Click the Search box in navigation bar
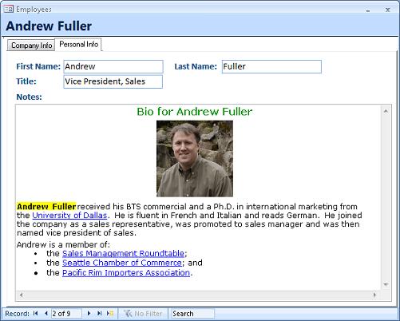Viewport: 400px width, 321px height. point(192,314)
